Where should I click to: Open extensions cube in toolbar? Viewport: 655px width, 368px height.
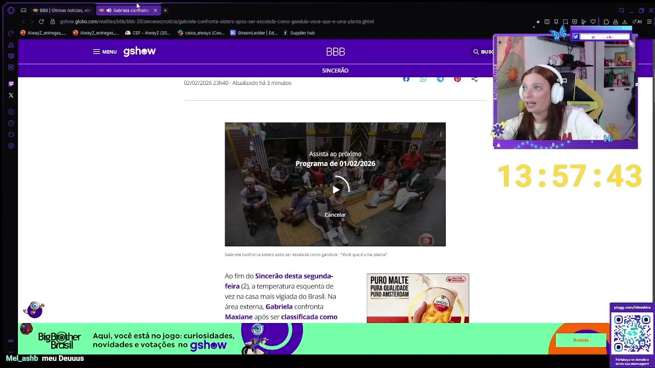point(606,21)
